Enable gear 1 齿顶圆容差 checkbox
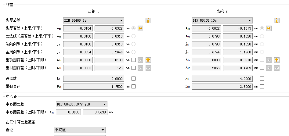 click(133, 60)
